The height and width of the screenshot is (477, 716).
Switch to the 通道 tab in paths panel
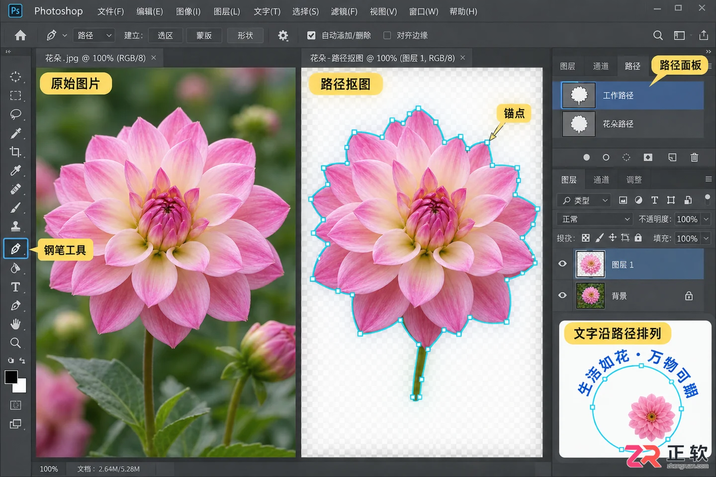pyautogui.click(x=601, y=66)
